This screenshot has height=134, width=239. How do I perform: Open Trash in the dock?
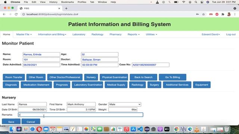pyautogui.click(x=227, y=129)
